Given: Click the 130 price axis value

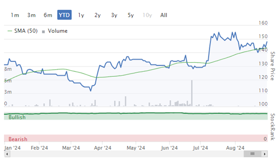Looking at the screenshot, I should point(263,64).
